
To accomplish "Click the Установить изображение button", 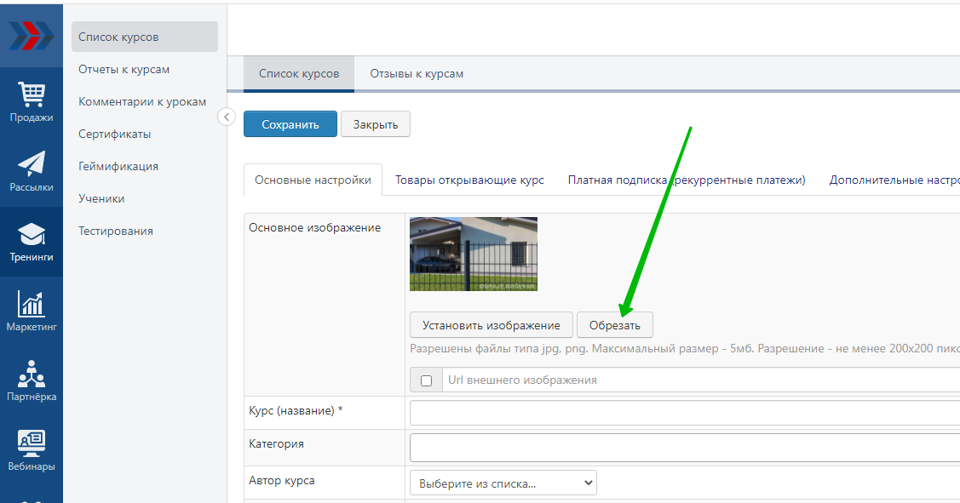I will coord(491,325).
